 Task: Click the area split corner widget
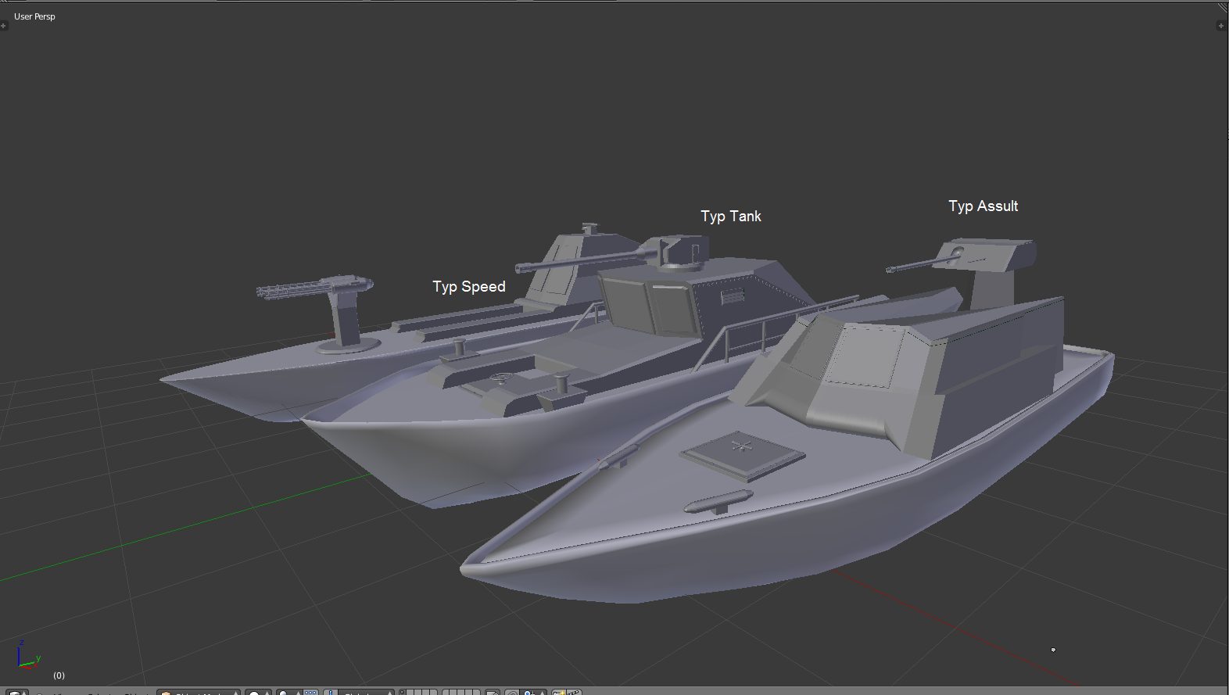1223,6
